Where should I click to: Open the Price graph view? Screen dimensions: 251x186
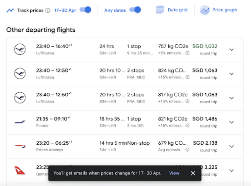click(225, 10)
